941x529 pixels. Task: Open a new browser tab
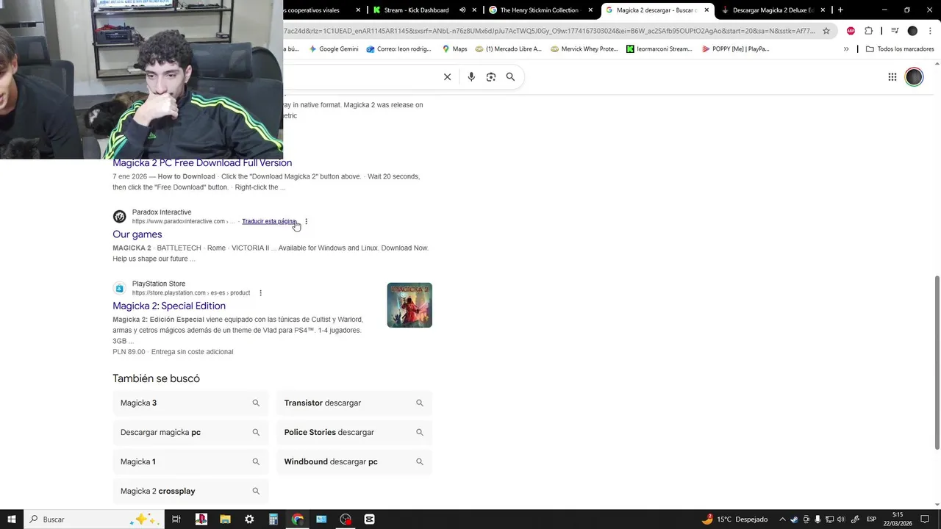click(x=840, y=10)
